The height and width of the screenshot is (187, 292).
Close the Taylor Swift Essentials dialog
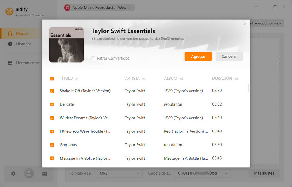245,24
